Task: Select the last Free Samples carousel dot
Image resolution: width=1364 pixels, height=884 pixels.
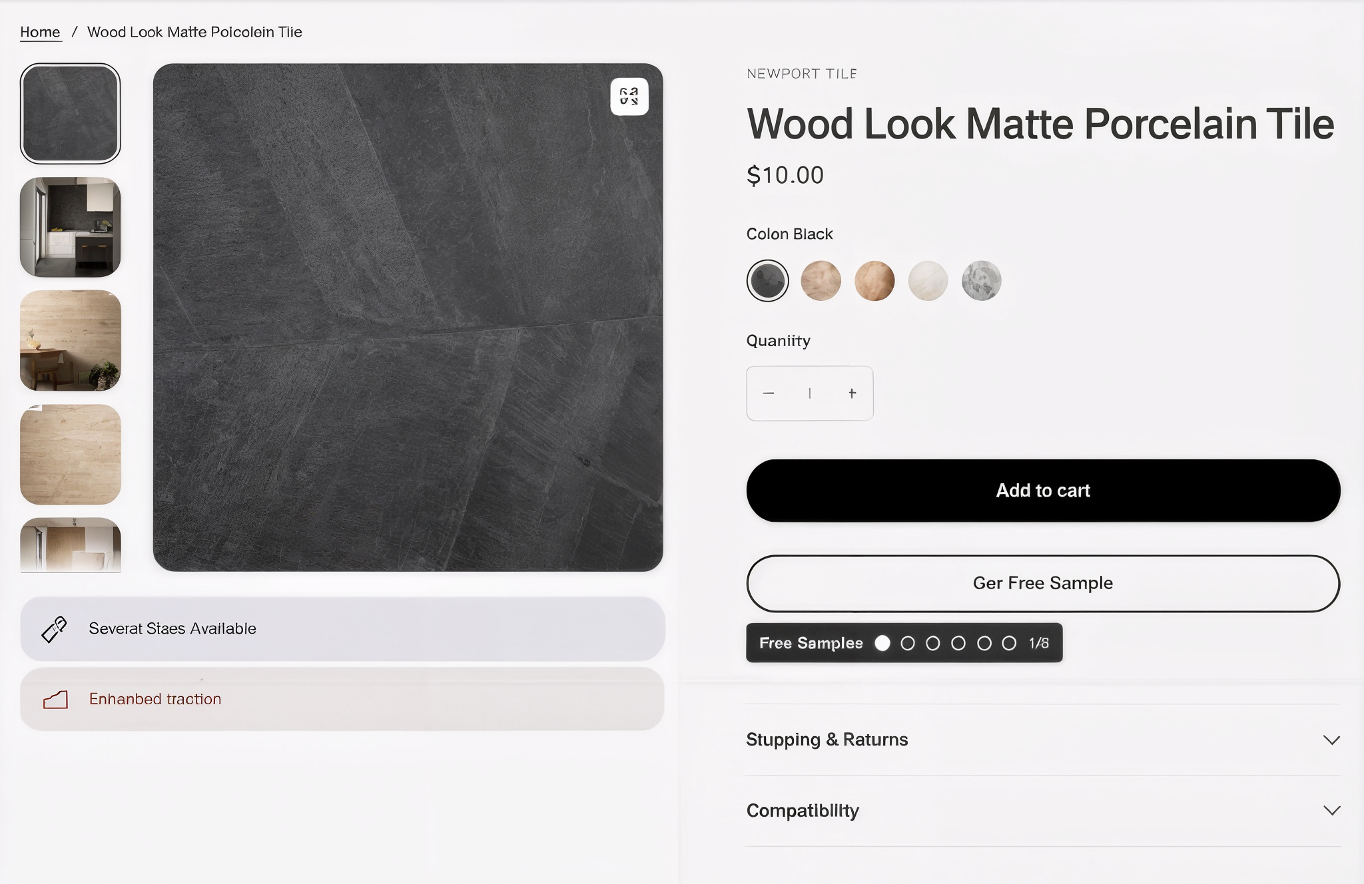Action: 1010,642
